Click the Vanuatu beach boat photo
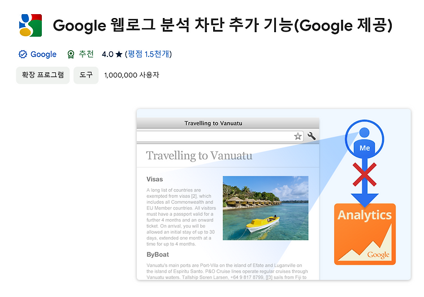The height and width of the screenshot is (297, 424). pos(266,208)
